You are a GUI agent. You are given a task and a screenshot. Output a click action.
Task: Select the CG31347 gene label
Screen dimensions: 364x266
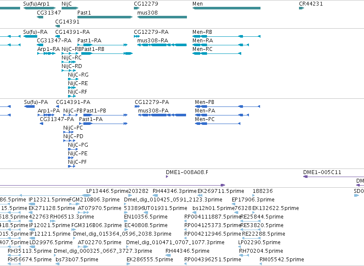tap(49, 12)
